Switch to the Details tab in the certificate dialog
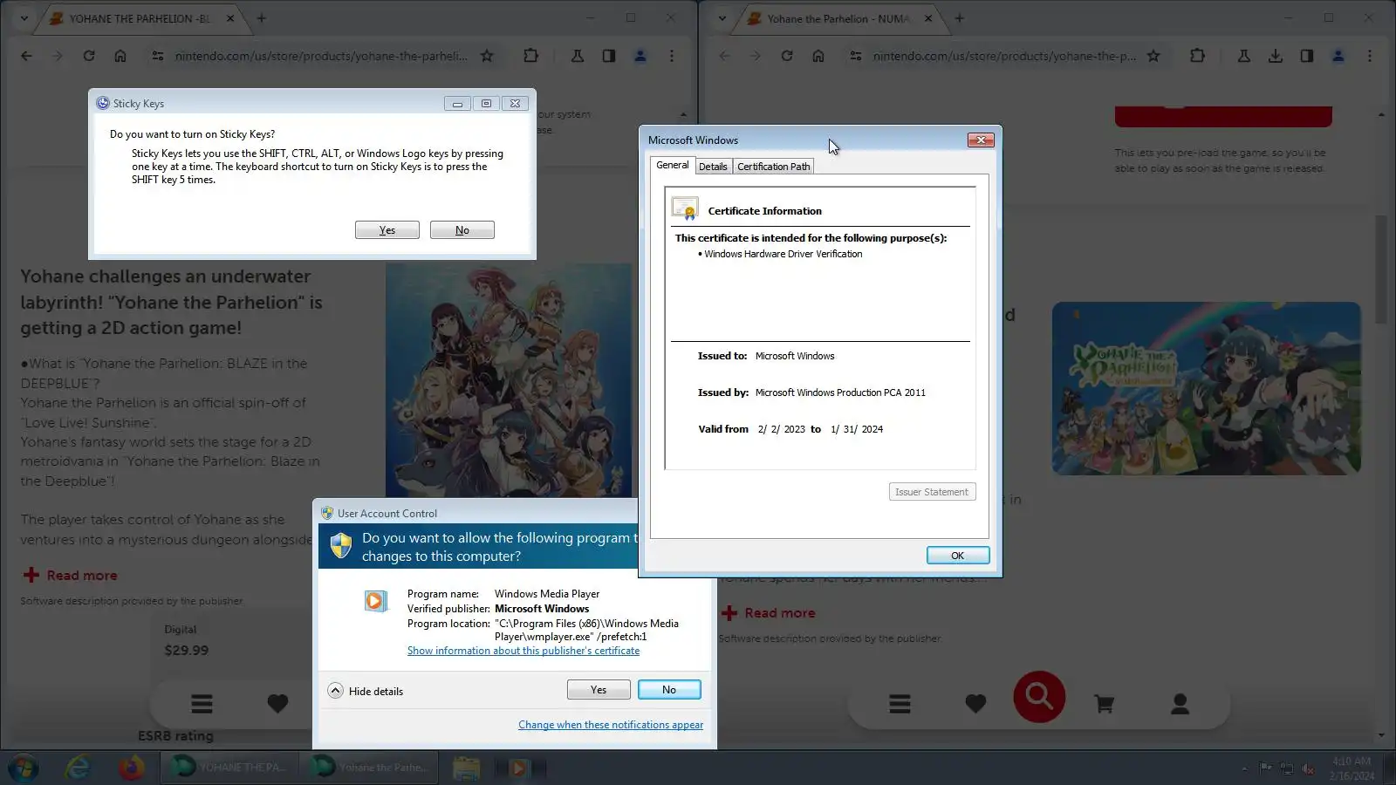This screenshot has height=785, width=1396. 713,167
